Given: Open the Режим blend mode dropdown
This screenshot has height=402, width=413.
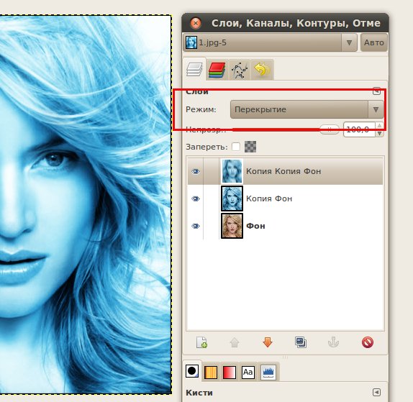Looking at the screenshot, I should 307,109.
